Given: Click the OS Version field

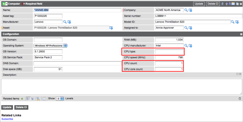Looking at the screenshot, I should tap(48, 51).
